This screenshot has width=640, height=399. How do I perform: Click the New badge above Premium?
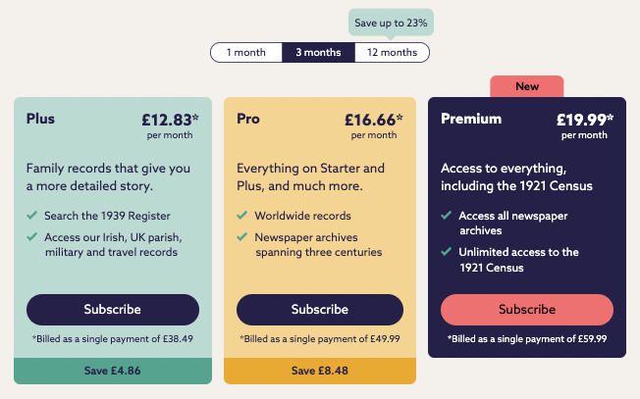point(527,86)
